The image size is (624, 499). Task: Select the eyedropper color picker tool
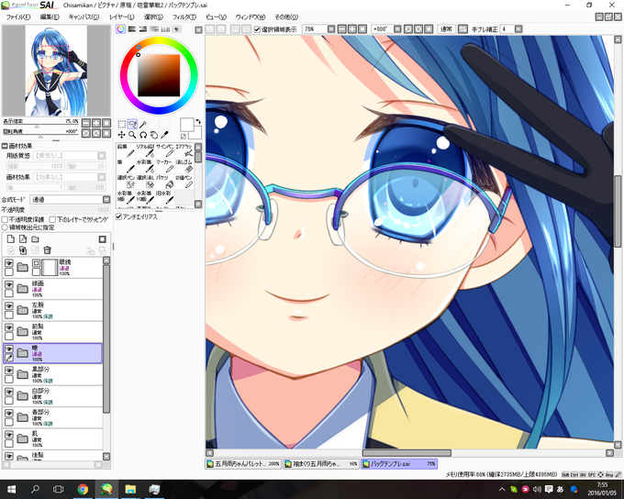[164, 135]
